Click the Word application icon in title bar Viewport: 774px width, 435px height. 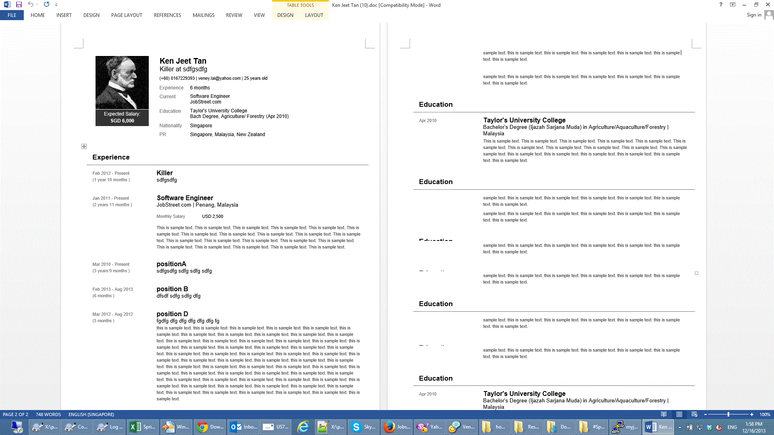tap(7, 4)
